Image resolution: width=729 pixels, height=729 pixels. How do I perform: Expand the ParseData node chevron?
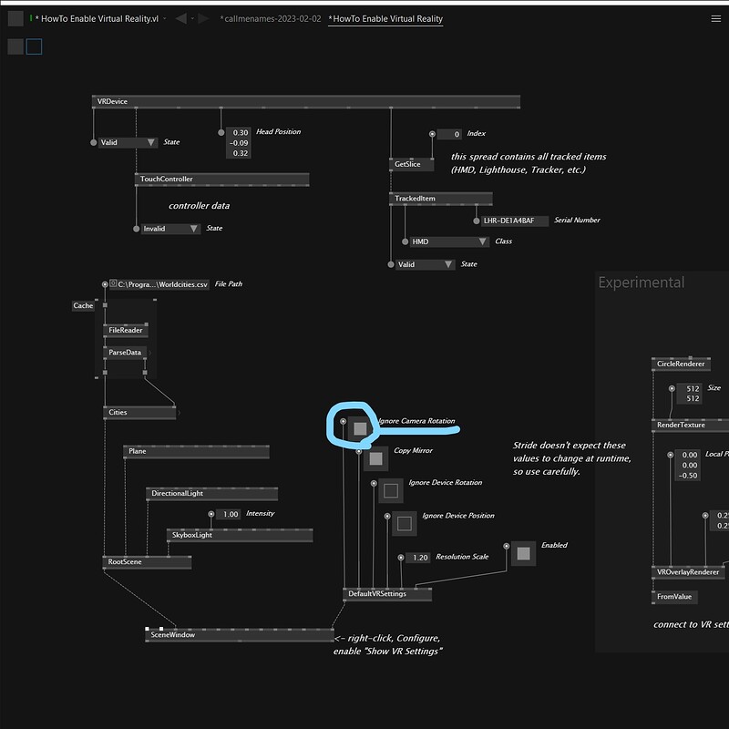point(150,353)
